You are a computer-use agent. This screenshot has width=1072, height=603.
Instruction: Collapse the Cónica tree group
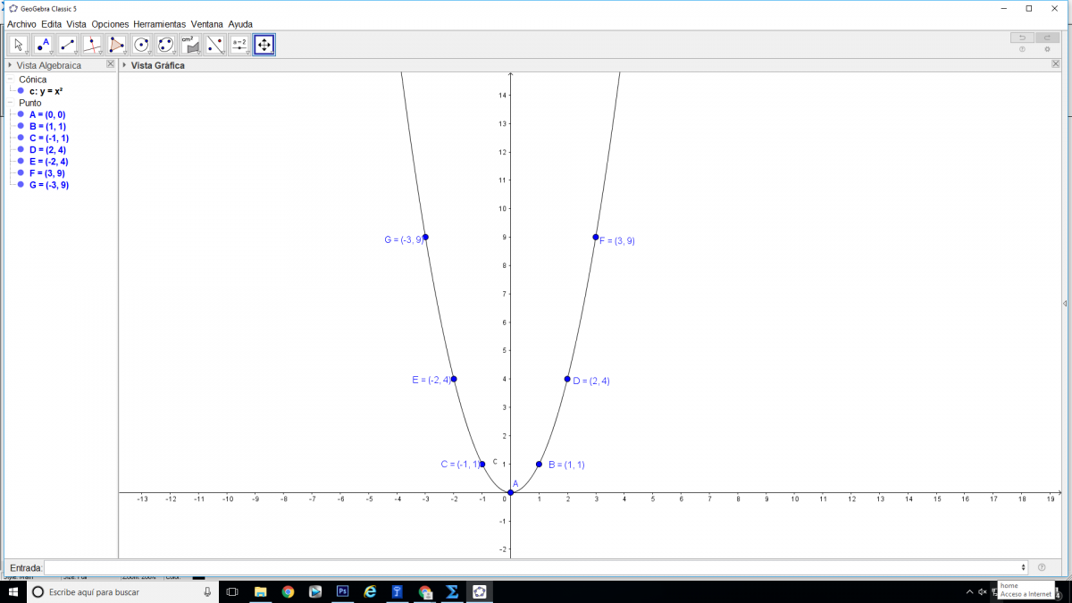tap(12, 80)
